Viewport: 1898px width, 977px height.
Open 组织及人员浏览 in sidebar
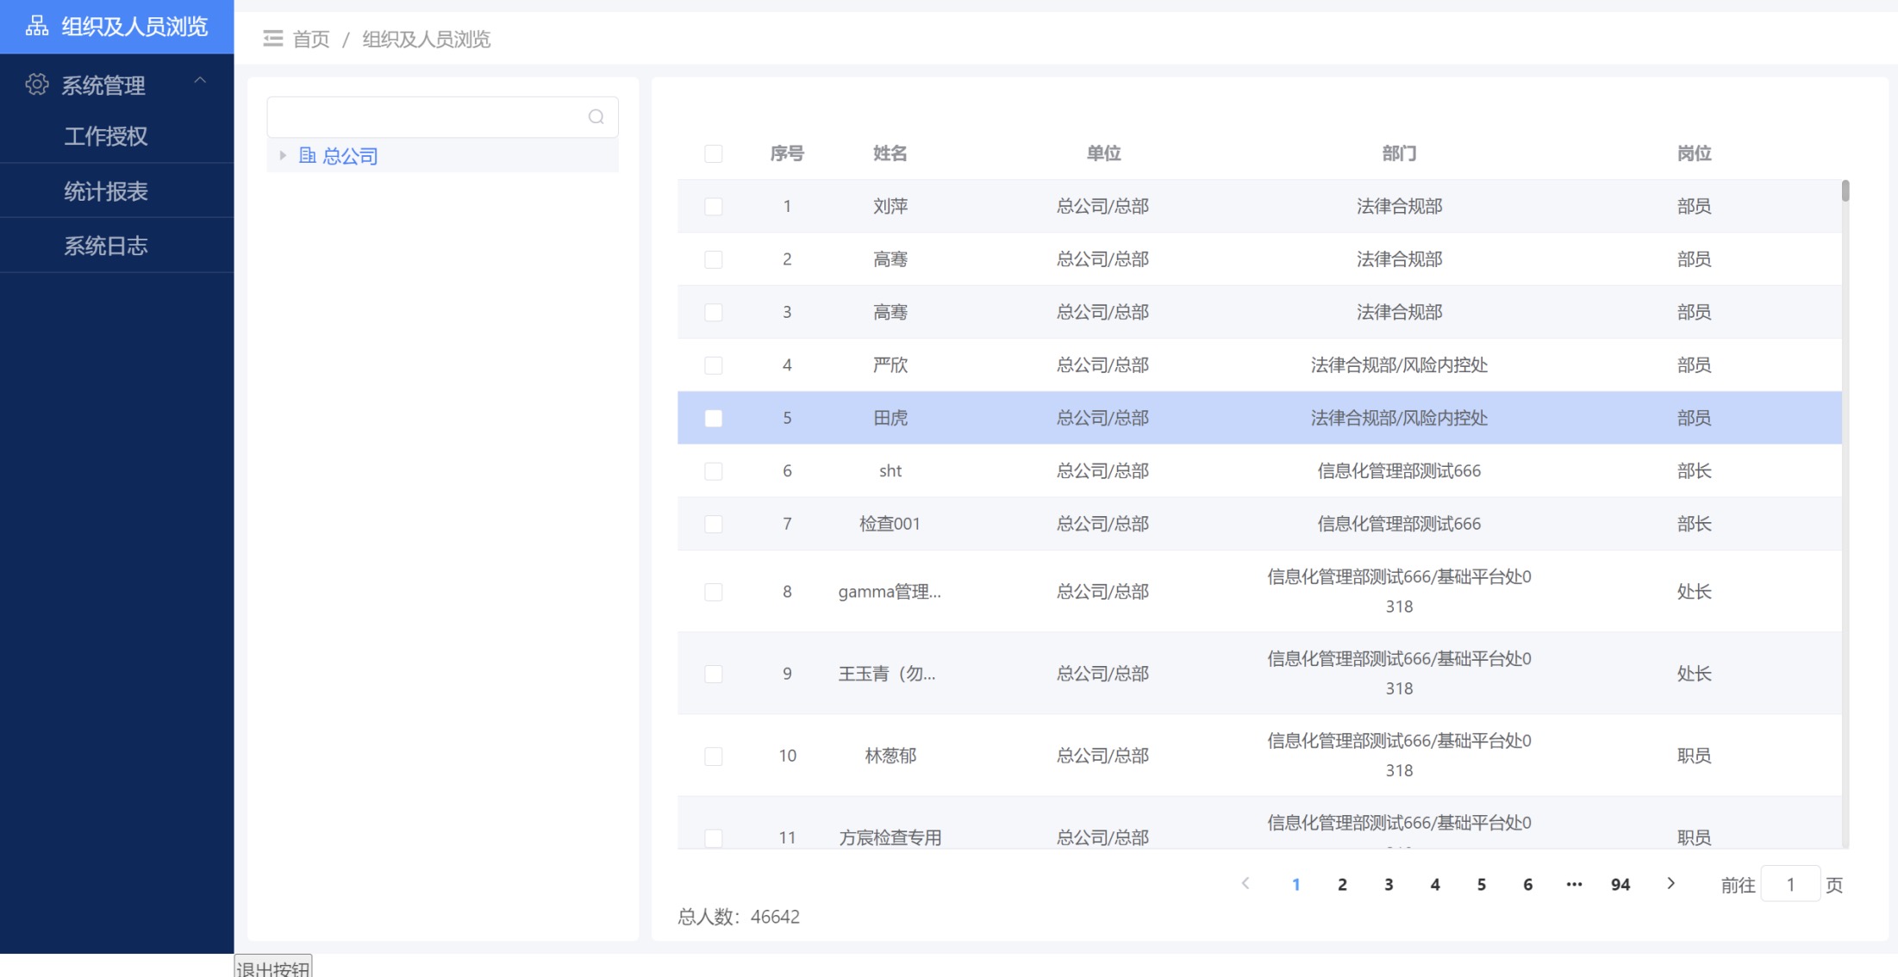tap(117, 27)
